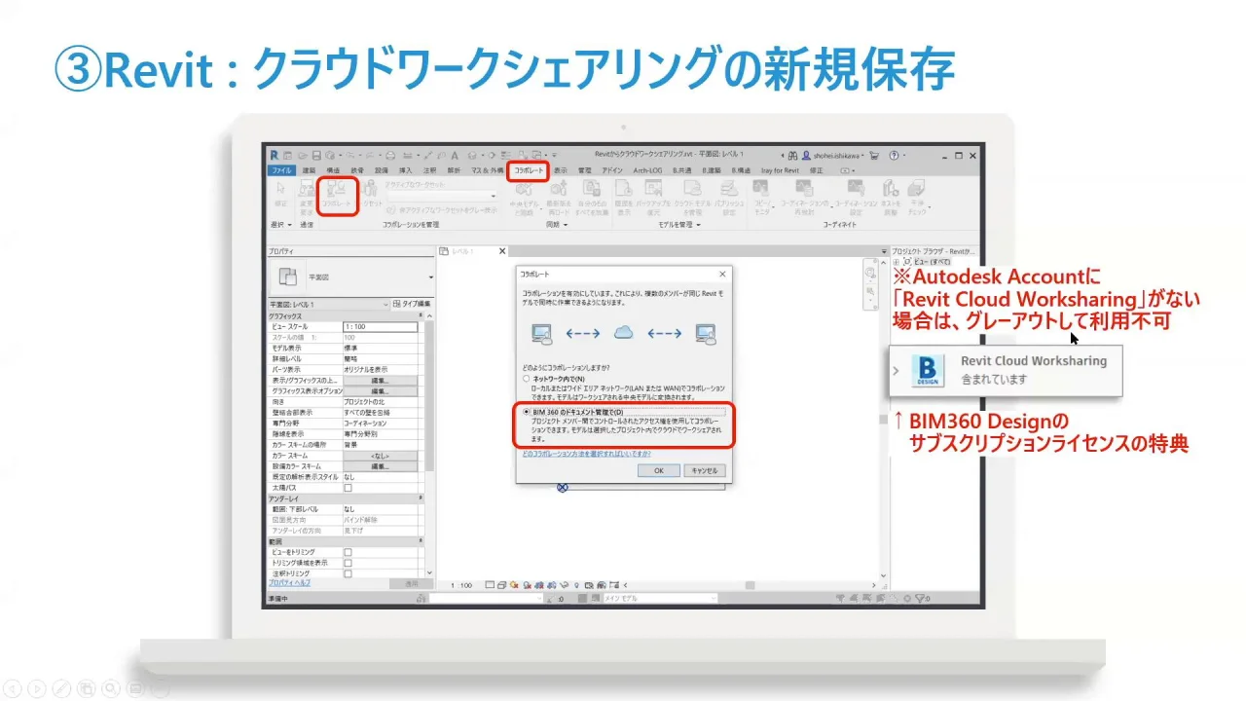Expand the Revit Cloud Worksharing chevron
The height and width of the screenshot is (701, 1246).
coord(897,370)
